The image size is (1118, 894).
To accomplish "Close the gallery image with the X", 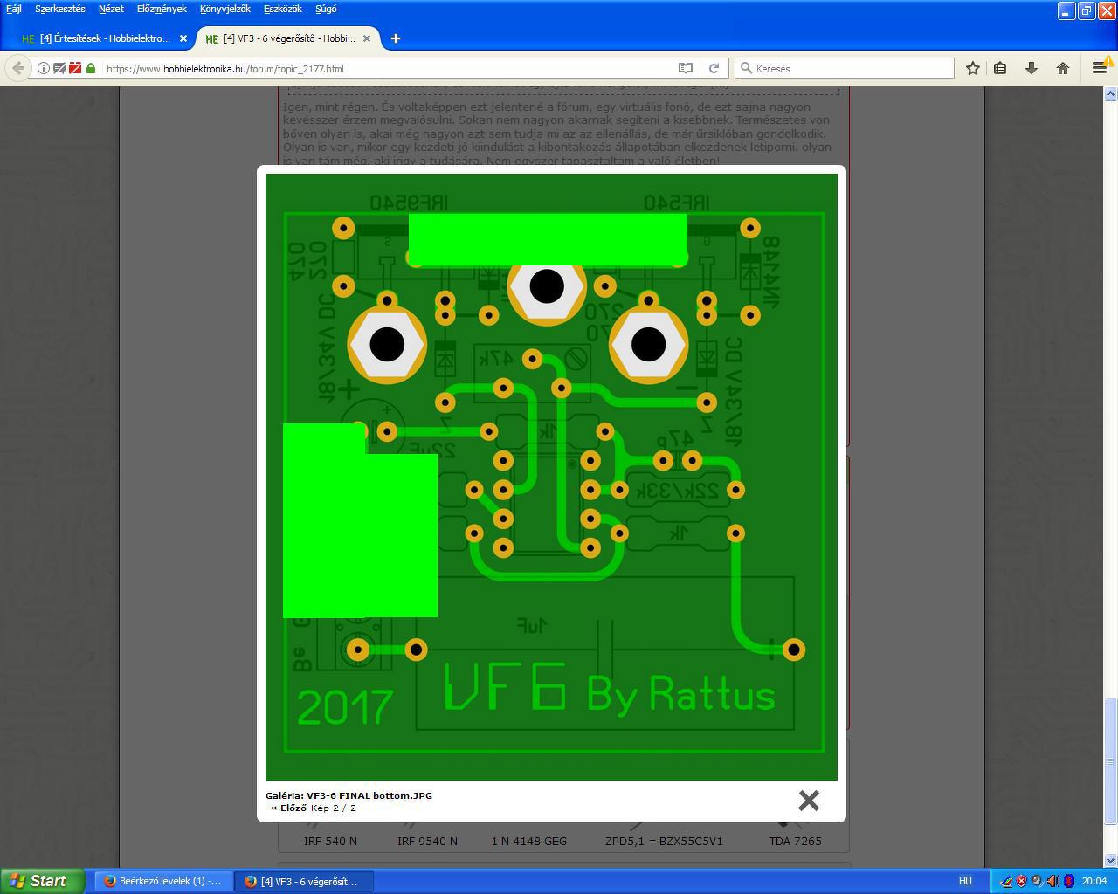I will (809, 800).
